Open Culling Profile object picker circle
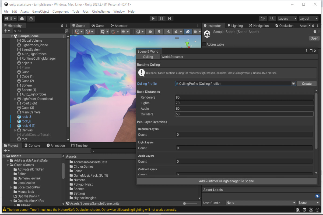Viewport: 323px width, 215px height. click(293, 84)
